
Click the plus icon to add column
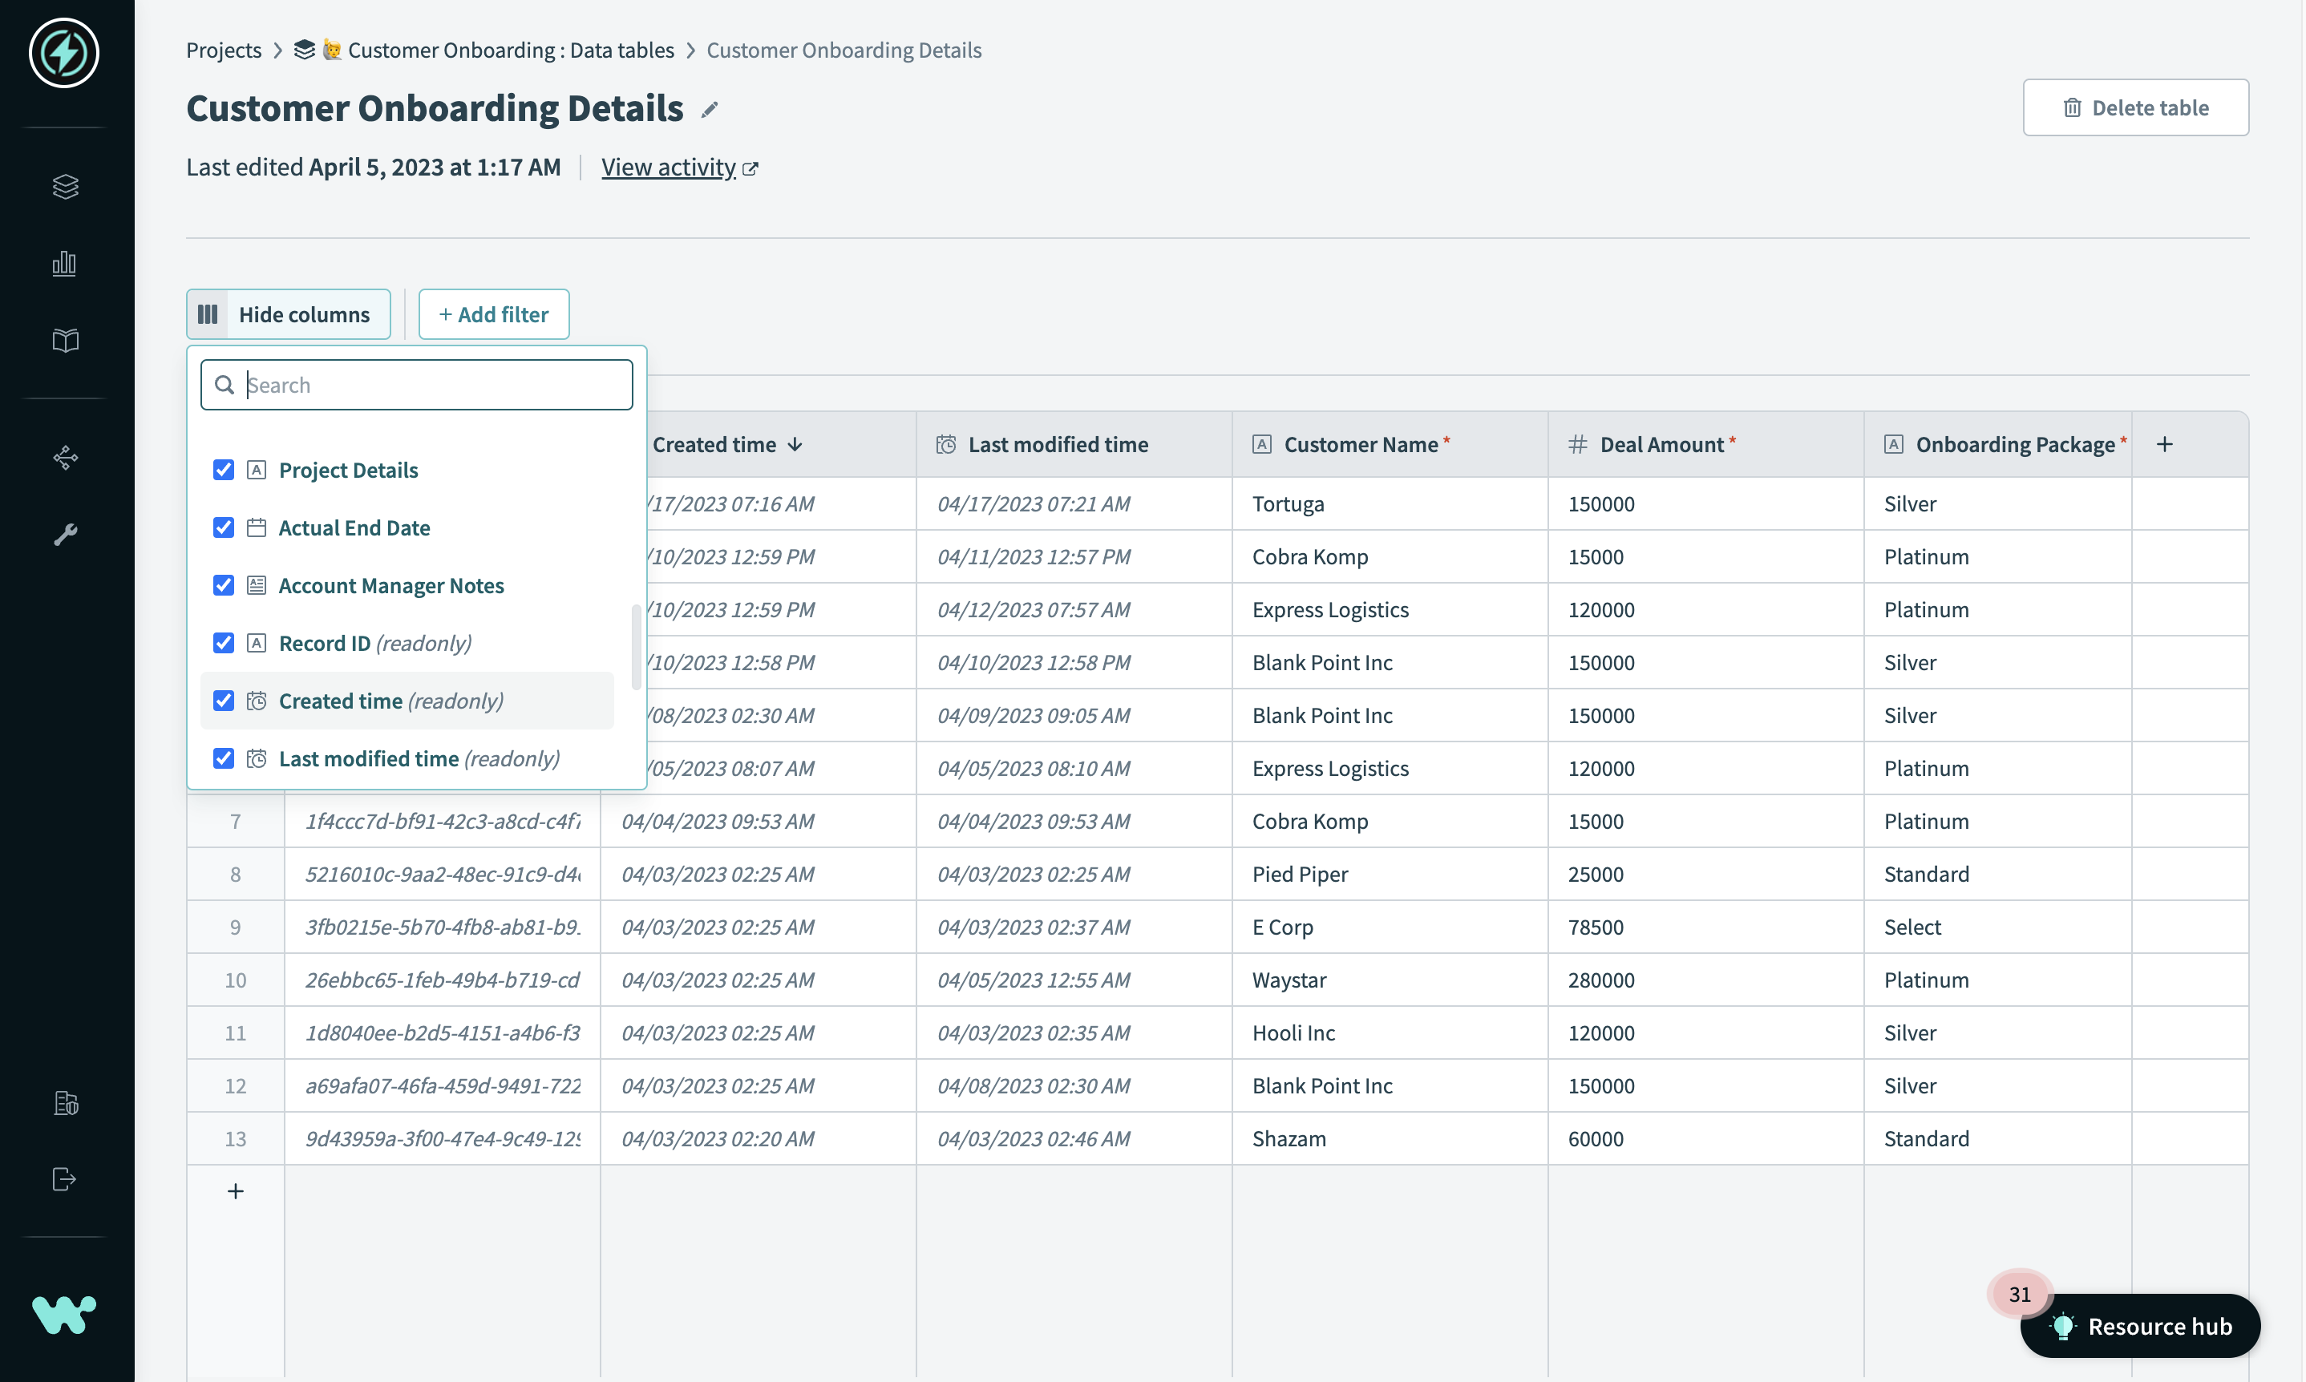point(2164,444)
